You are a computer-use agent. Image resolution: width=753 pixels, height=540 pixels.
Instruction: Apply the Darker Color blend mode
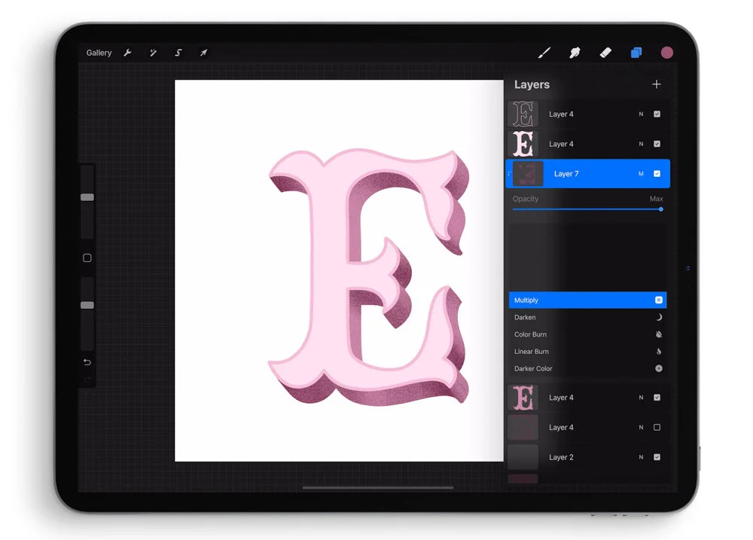[588, 368]
